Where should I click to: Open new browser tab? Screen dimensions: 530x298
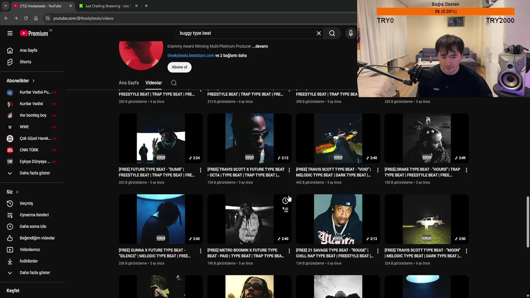tap(146, 6)
